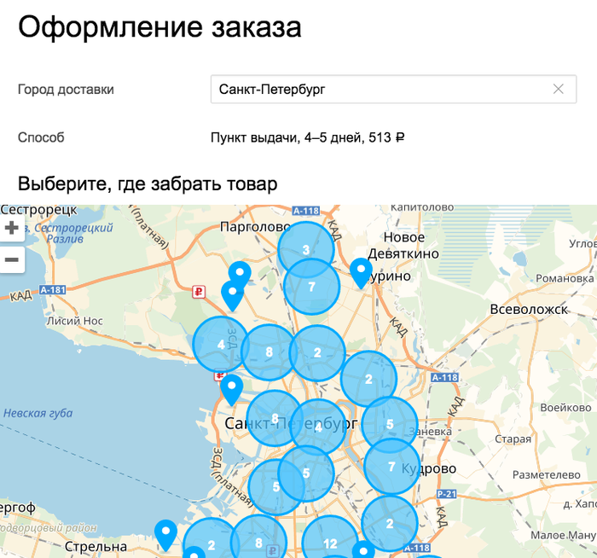The image size is (597, 558).
Task: Select the upper of two northwest pins
Action: point(240,274)
